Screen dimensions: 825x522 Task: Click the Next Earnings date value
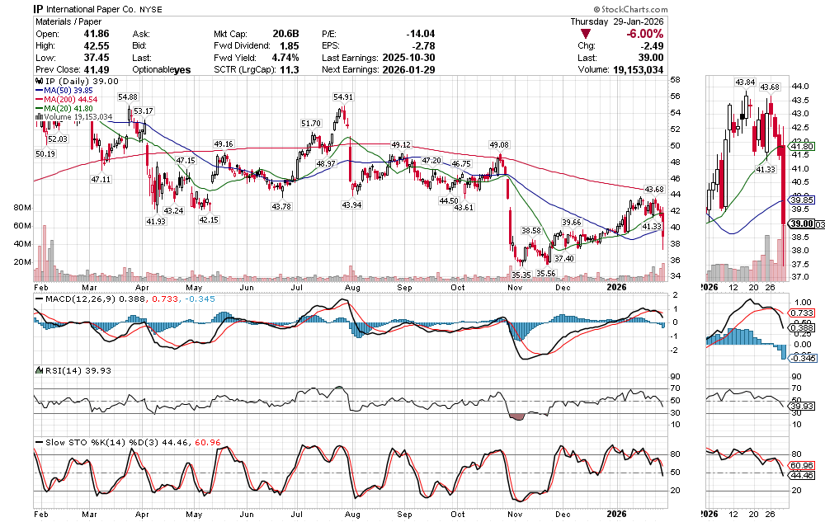[408, 70]
